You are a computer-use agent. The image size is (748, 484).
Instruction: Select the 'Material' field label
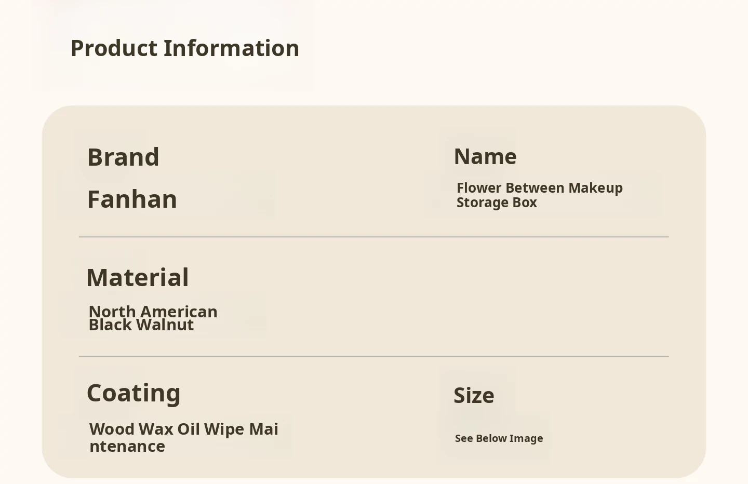click(138, 278)
